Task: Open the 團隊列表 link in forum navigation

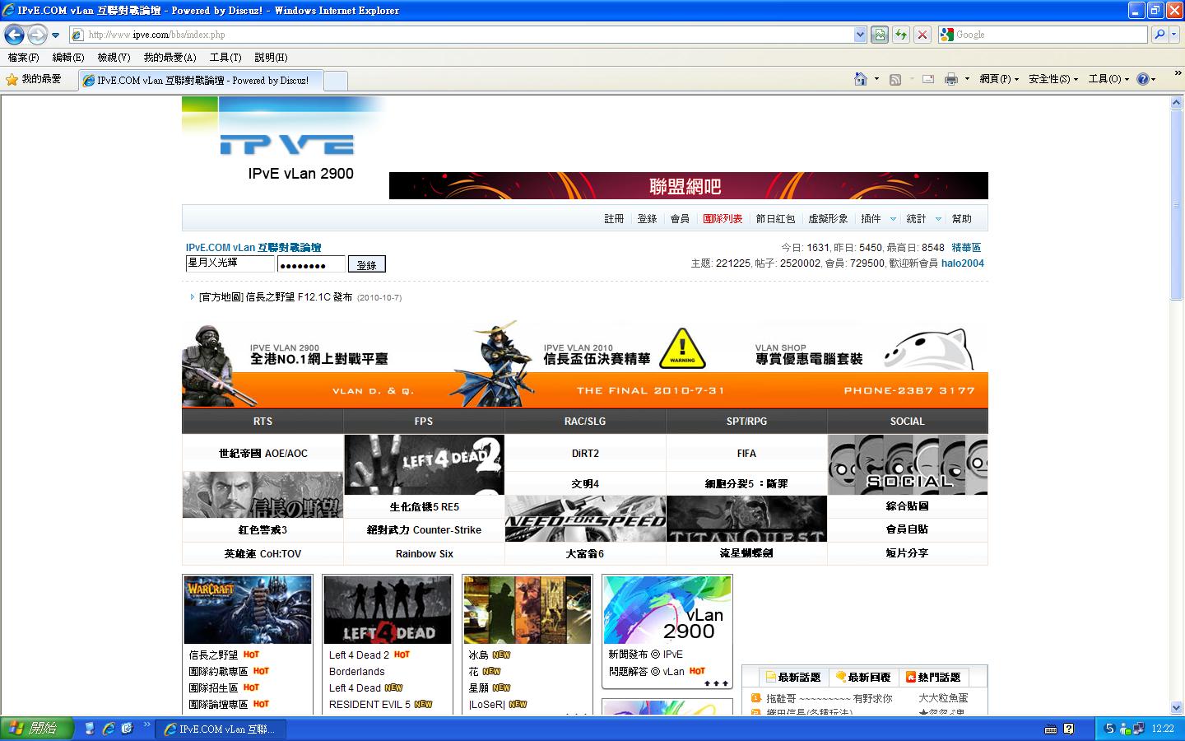Action: point(723,219)
